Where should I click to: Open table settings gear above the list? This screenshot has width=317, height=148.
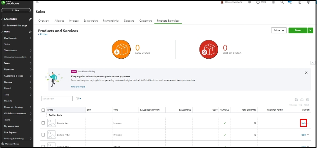307,99
